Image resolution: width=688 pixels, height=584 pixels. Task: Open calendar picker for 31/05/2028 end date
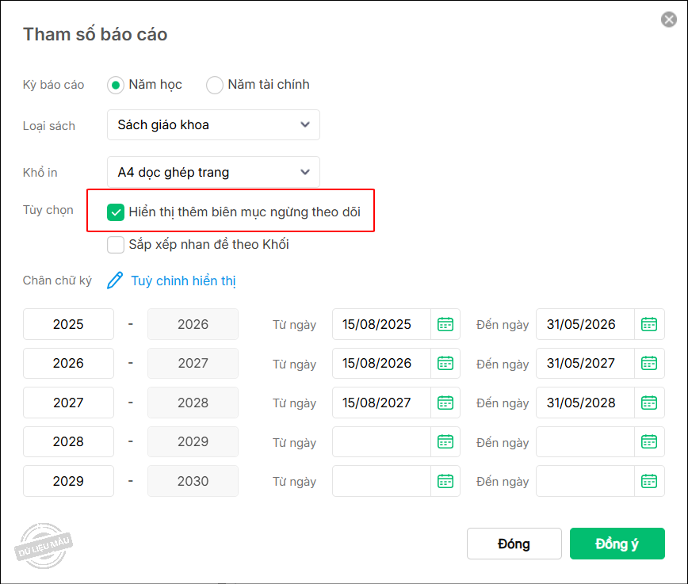tap(649, 403)
